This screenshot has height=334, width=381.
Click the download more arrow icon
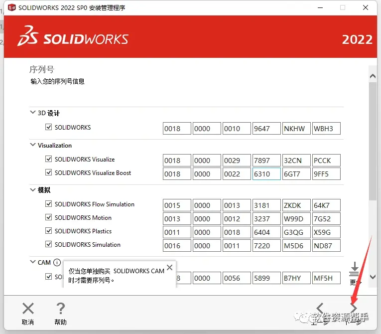pyautogui.click(x=355, y=269)
